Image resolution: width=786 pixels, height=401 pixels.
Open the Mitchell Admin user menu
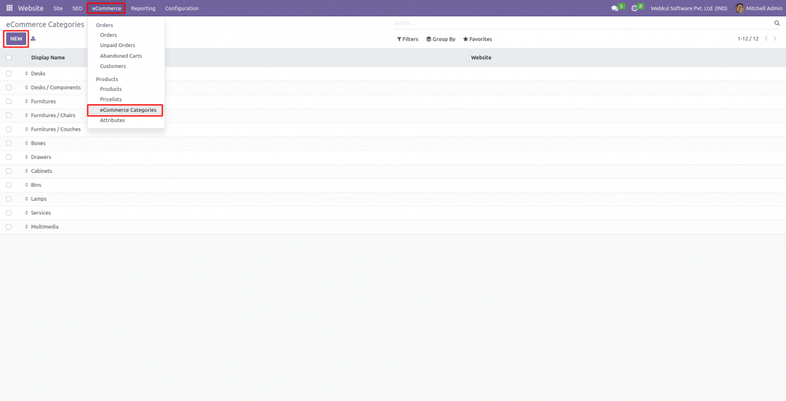758,8
